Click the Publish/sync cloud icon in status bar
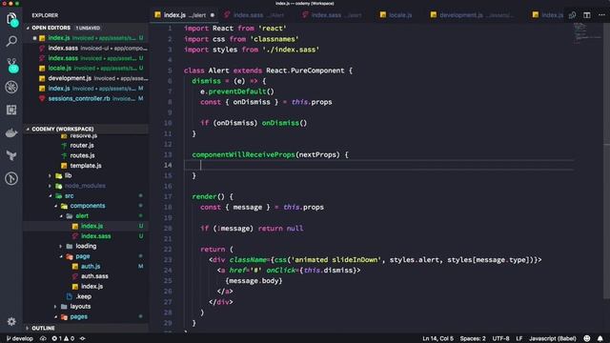Image resolution: width=610 pixels, height=343 pixels. click(43, 338)
